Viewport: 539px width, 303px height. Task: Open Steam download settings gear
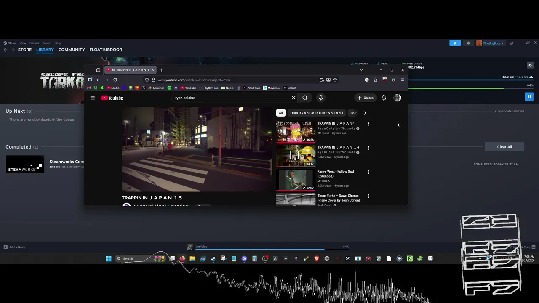(530, 65)
